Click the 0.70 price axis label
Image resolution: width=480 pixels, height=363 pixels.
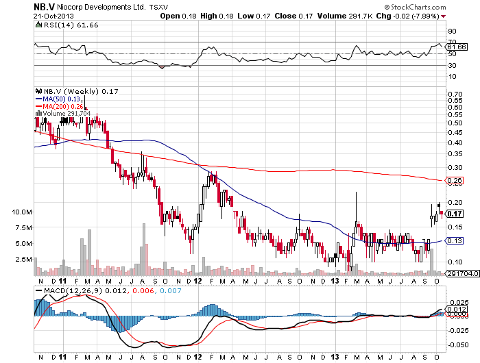[455, 95]
